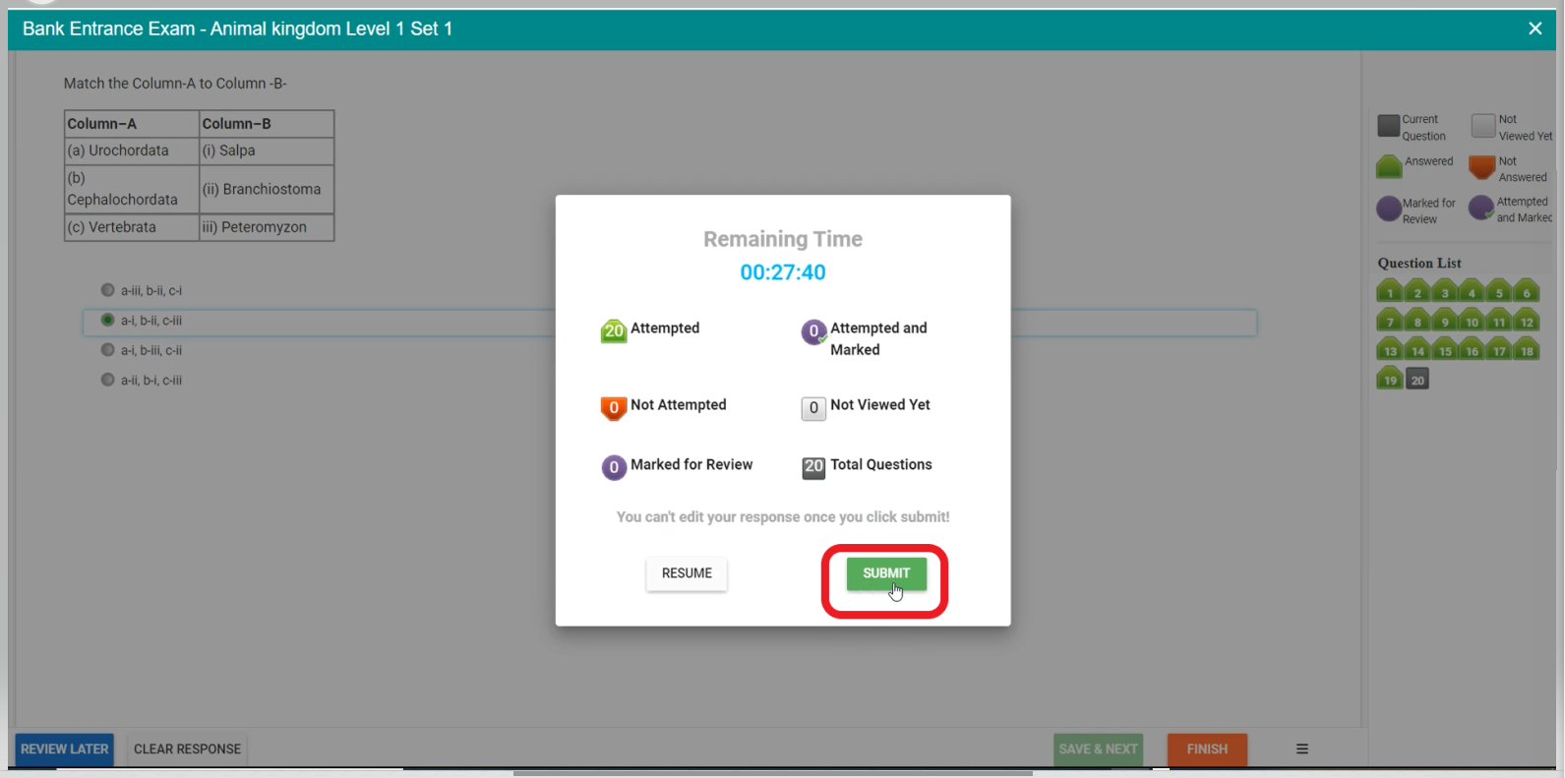Click the REVIEW LATER button
1565x778 pixels.
point(65,748)
